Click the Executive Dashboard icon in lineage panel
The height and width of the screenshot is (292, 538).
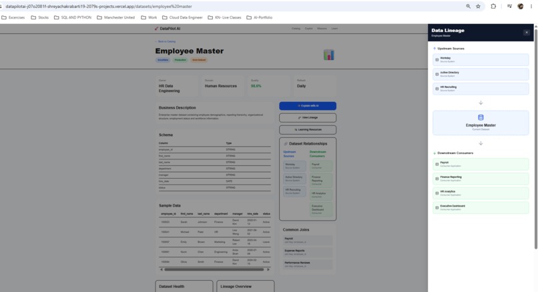click(x=437, y=208)
